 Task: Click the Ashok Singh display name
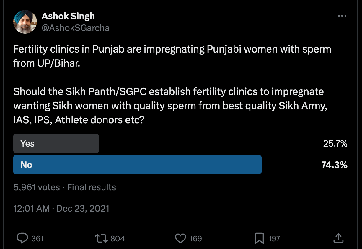click(68, 16)
